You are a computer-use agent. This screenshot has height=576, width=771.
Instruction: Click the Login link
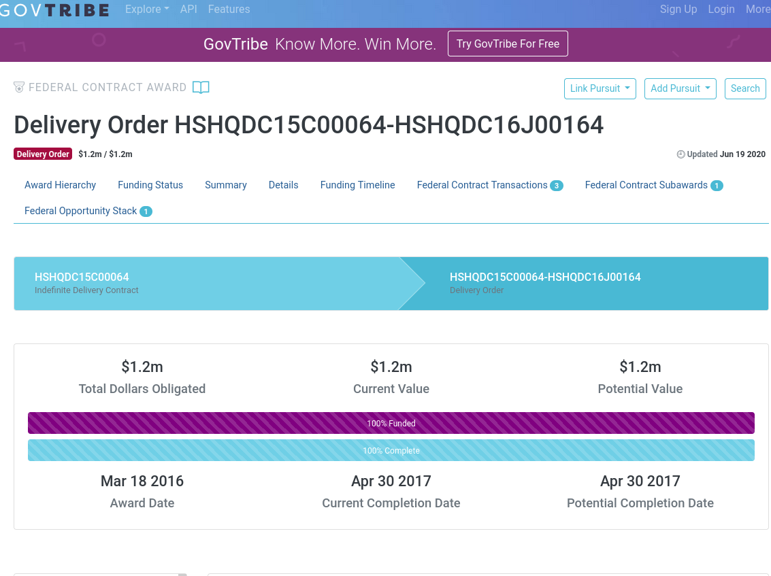click(x=721, y=10)
